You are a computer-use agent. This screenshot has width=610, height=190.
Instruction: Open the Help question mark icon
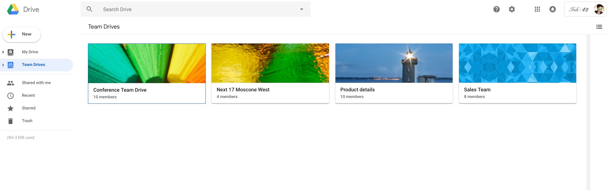497,9
